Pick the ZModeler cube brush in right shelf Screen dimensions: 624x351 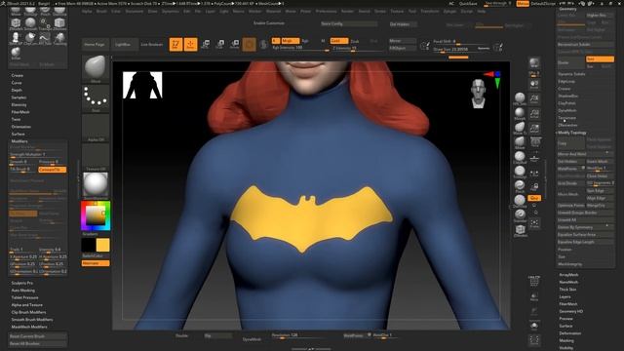(520, 230)
